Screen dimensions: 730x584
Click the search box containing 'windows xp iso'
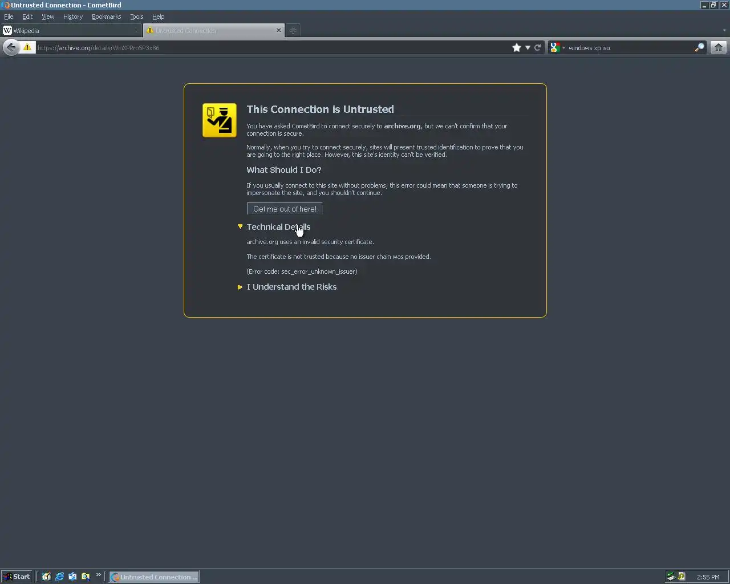click(x=627, y=48)
